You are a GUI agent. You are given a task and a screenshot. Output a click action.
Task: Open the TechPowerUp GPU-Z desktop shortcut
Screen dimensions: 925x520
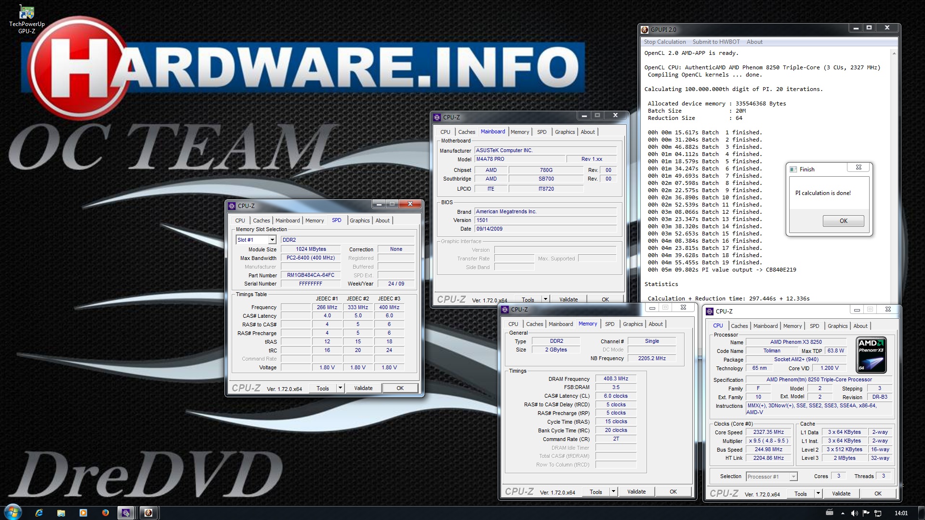coord(26,20)
